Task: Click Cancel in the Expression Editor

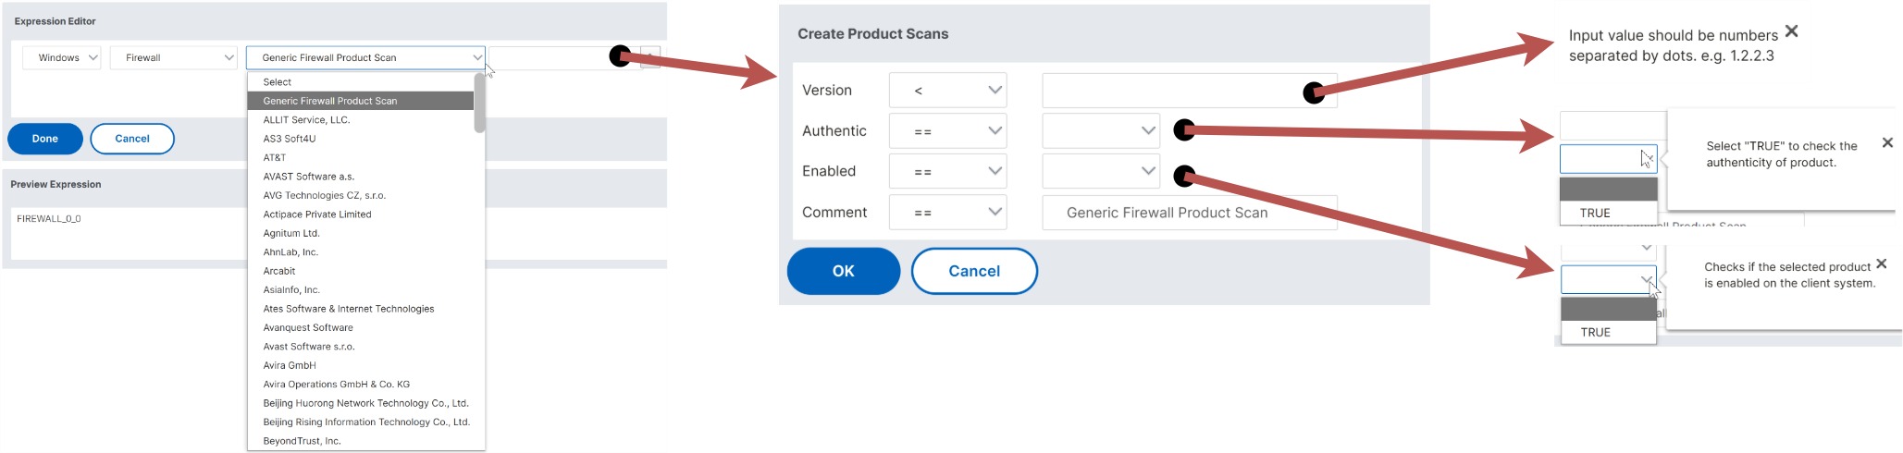Action: (132, 139)
